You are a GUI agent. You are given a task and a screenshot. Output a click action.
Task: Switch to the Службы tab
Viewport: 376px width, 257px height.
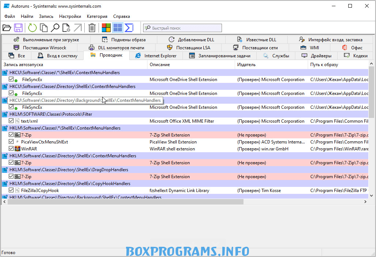point(276,56)
